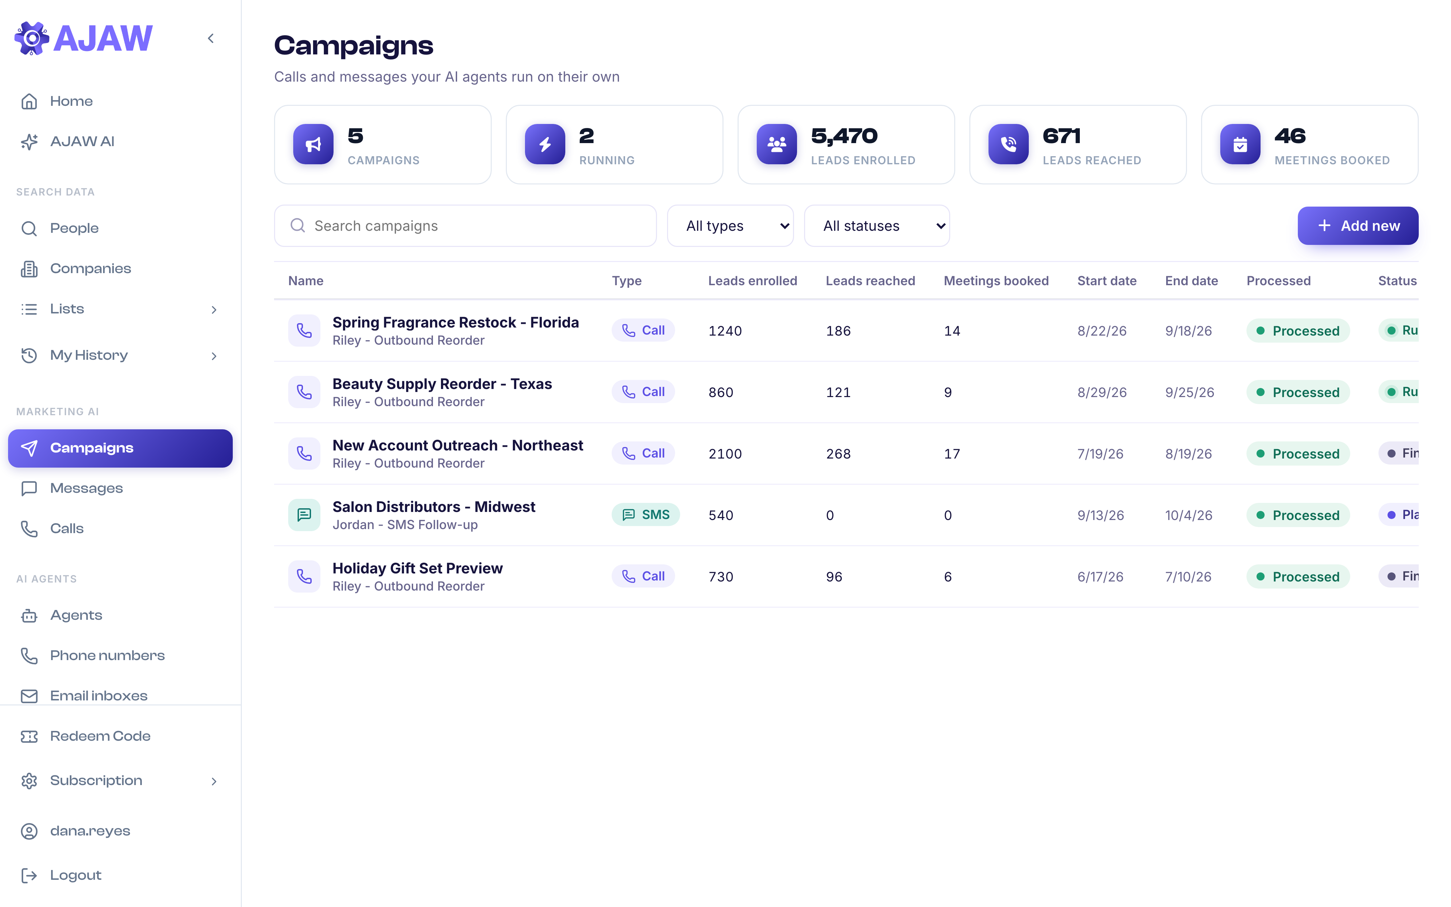Click the calendar icon on Meetings Booked card
Screen dimensions: 1451x907
point(1240,144)
